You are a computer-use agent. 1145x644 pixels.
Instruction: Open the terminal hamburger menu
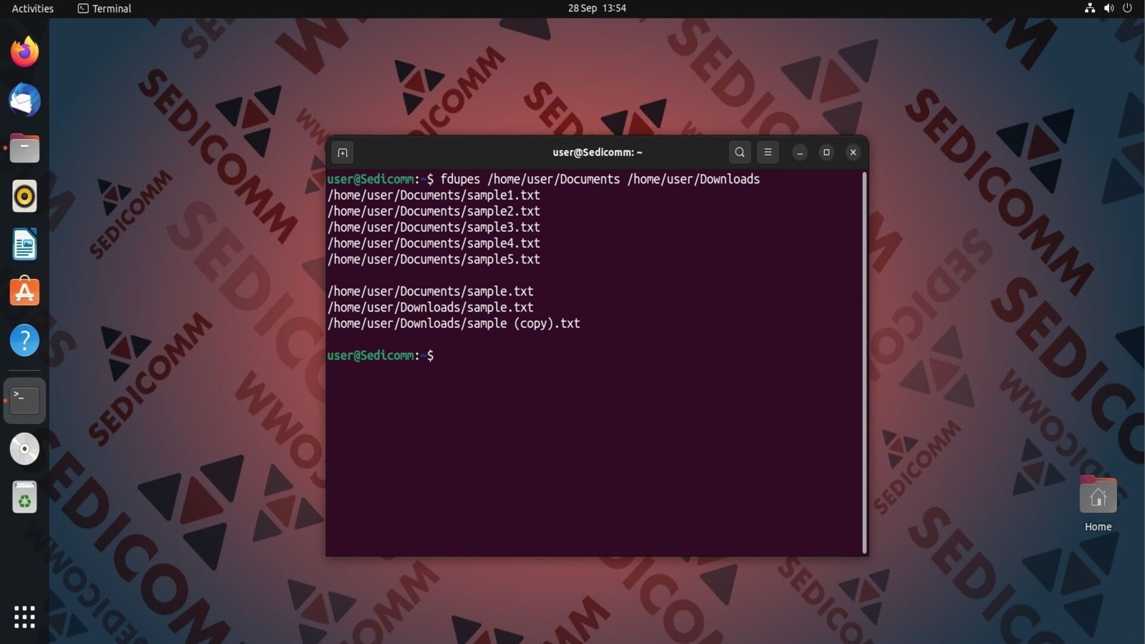(x=768, y=152)
